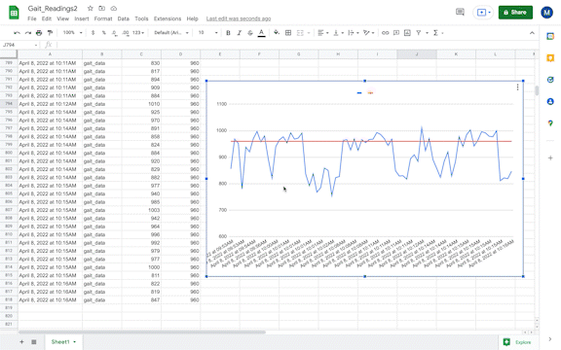The height and width of the screenshot is (350, 561).
Task: Open the Tools menu
Action: click(141, 18)
